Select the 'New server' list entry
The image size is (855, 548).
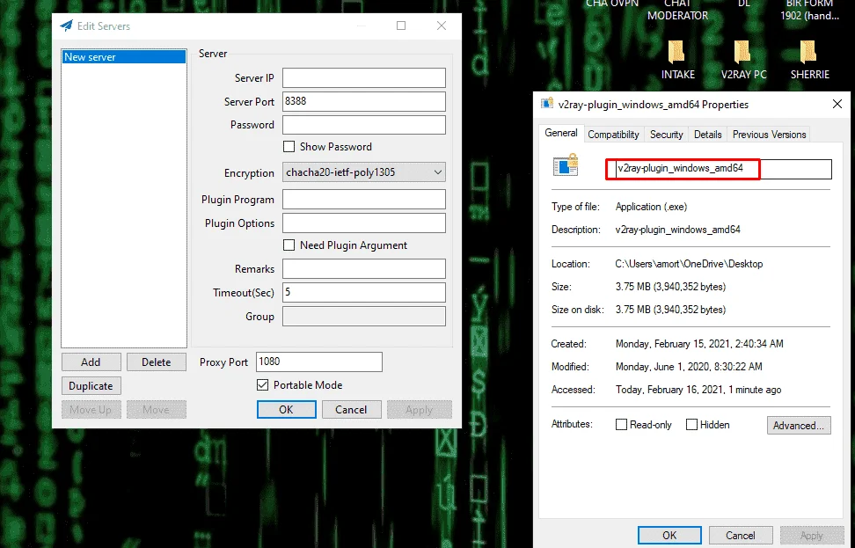(124, 56)
